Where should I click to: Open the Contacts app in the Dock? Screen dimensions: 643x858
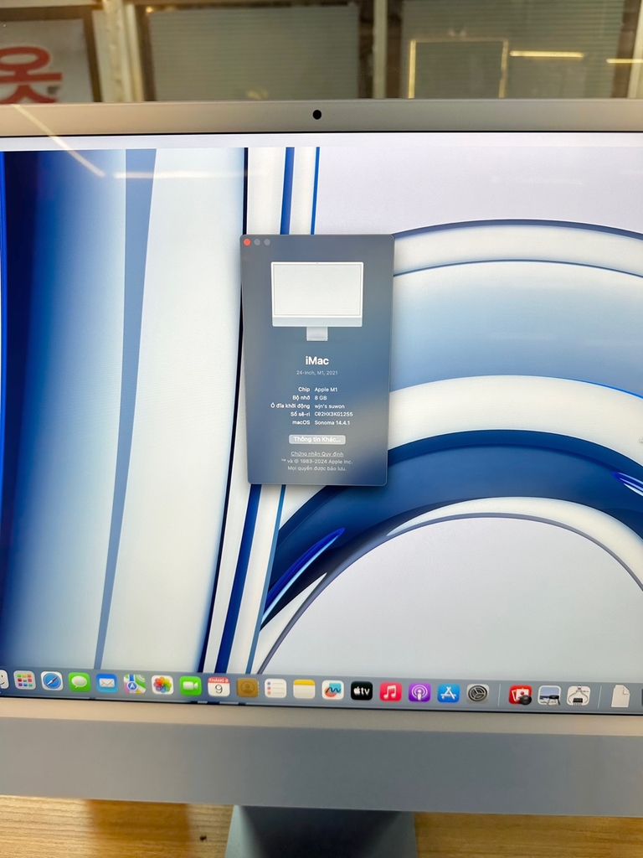coord(247,688)
